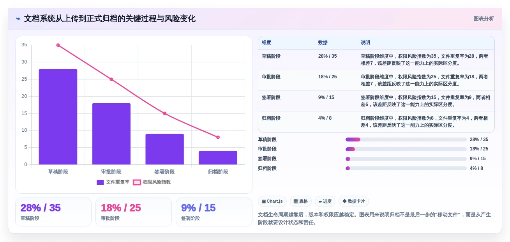This screenshot has width=510, height=242.
Task: Click the 文档生命周期 summary paragraph
Action: (x=374, y=219)
